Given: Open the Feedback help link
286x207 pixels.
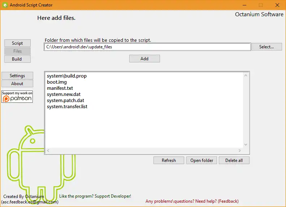Looking at the screenshot, I should coord(192,201).
